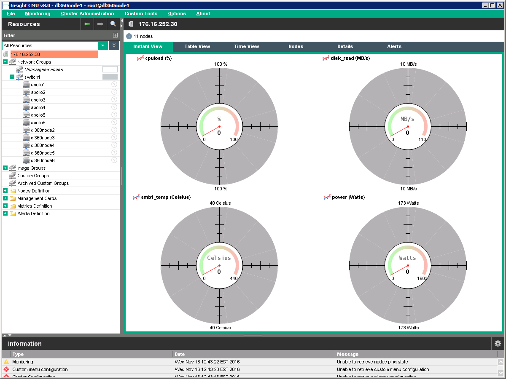Click the Information list scrollbar up arrow
This screenshot has height=379, width=506.
pos(501,362)
